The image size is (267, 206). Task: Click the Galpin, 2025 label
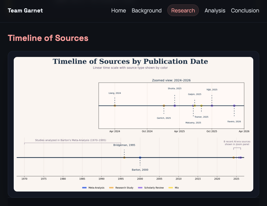[195, 94]
